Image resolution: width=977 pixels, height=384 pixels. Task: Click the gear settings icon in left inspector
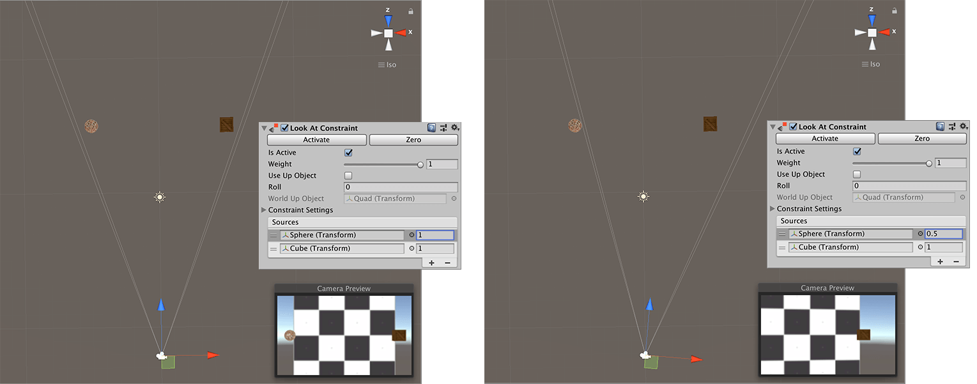(x=454, y=128)
